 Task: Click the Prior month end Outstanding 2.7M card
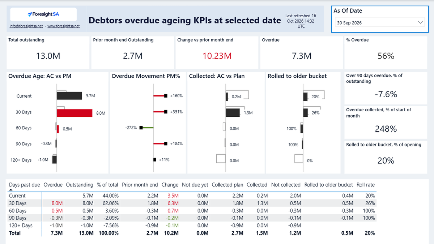click(132, 52)
